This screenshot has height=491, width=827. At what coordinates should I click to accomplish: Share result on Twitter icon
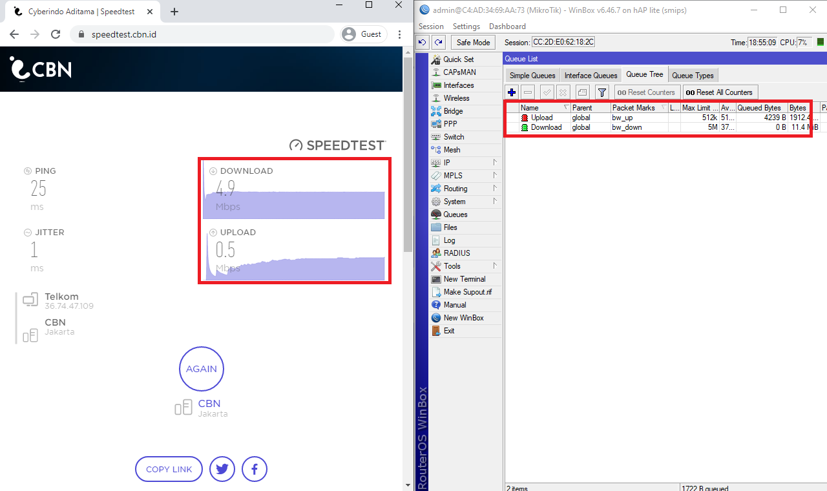222,470
